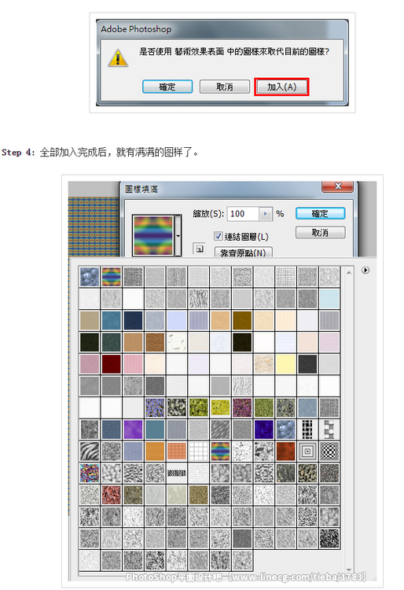Screen dimensions: 404x590
Task: Confirm 圖樣填滿 dialog with its 確定 button
Action: click(x=320, y=213)
